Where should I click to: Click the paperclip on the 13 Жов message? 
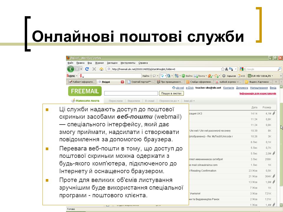click(x=274, y=182)
